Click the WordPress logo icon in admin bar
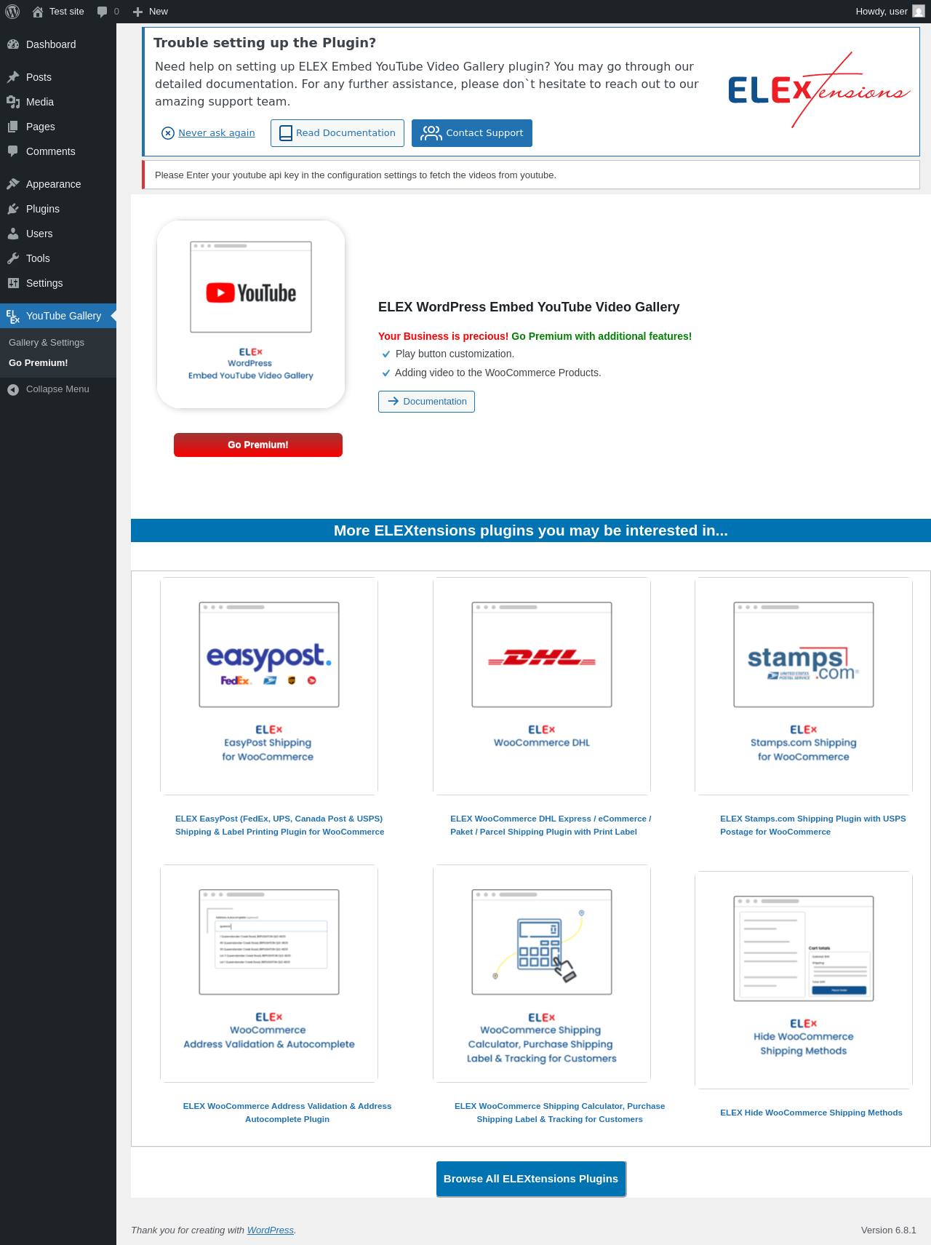Screen dimensions: 931x1245 [x=12, y=12]
